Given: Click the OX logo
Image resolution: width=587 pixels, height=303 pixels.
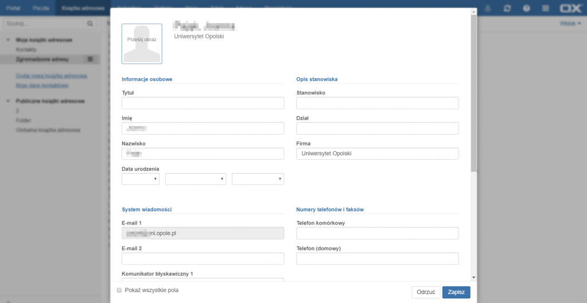Looking at the screenshot, I should (571, 9).
